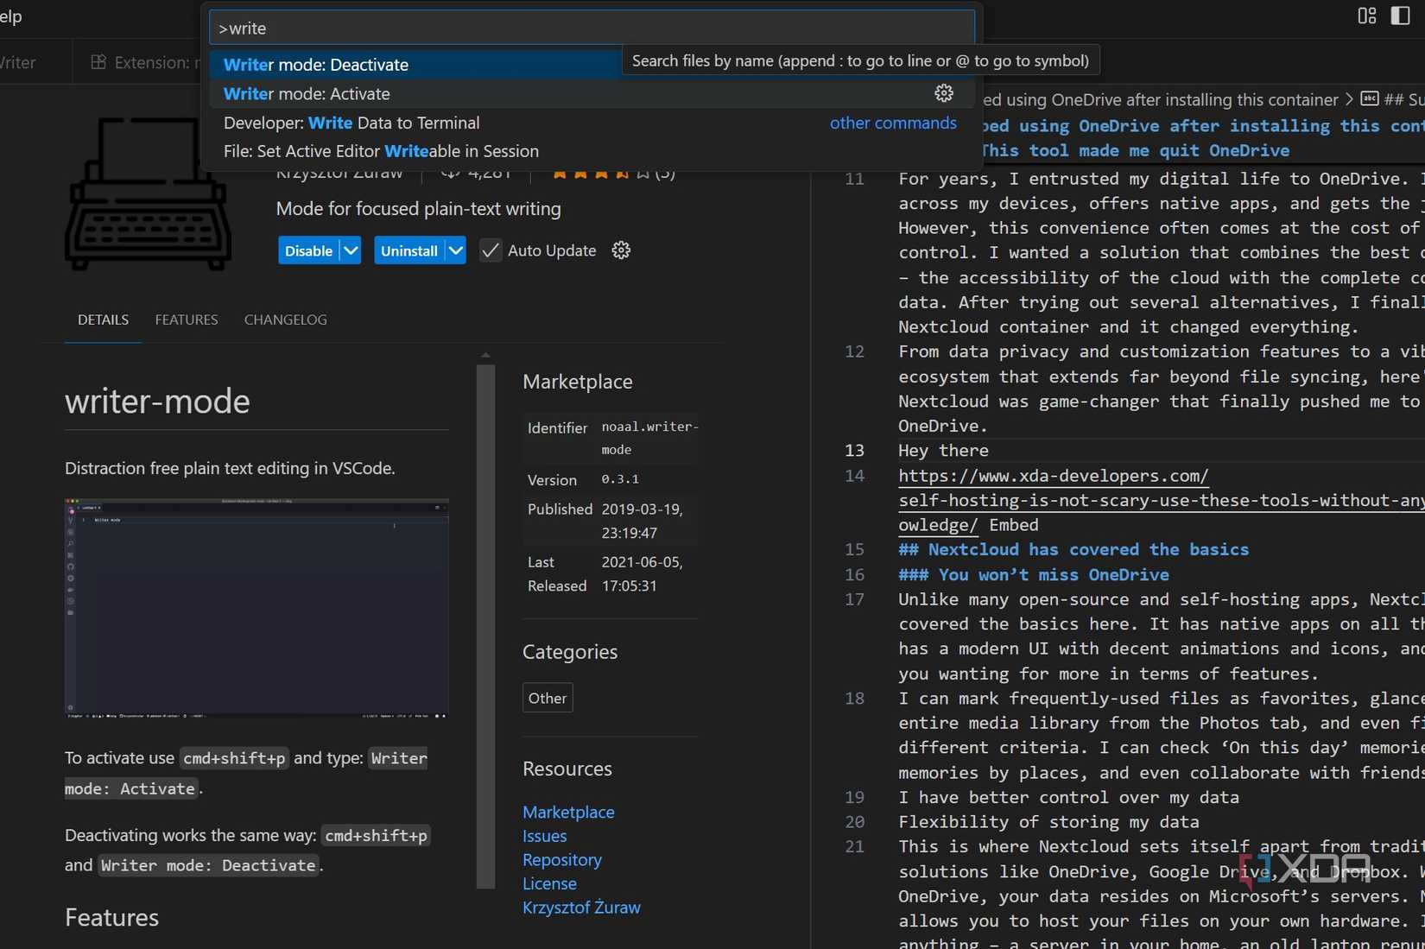Image resolution: width=1425 pixels, height=949 pixels.
Task: Switch to the DETAILS tab
Action: 104,319
